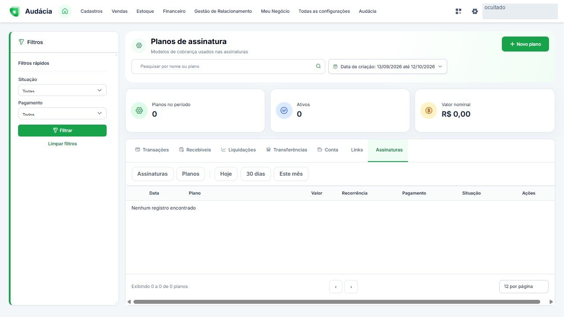
Task: Filter by Este mês
Action: 291,174
